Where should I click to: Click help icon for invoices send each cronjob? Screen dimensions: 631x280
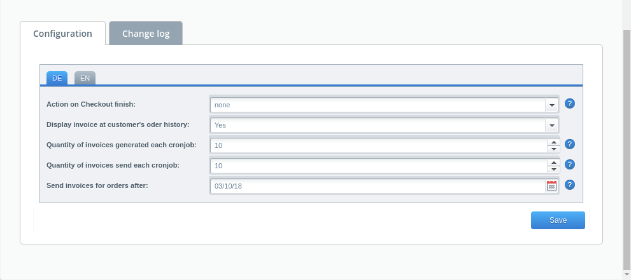(x=570, y=164)
